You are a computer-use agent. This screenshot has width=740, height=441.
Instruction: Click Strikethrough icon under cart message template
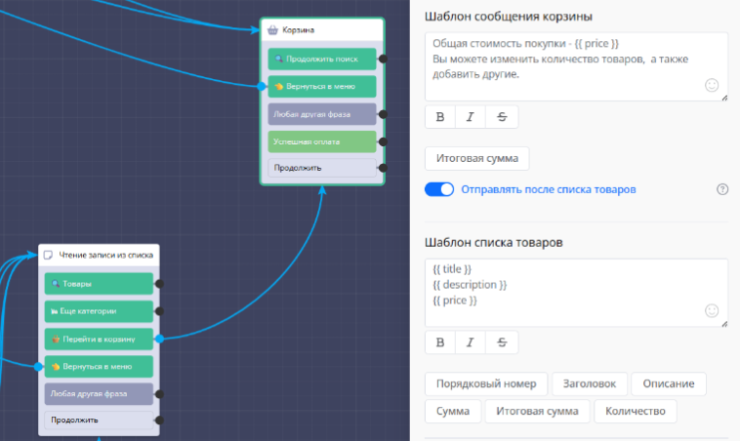[502, 117]
